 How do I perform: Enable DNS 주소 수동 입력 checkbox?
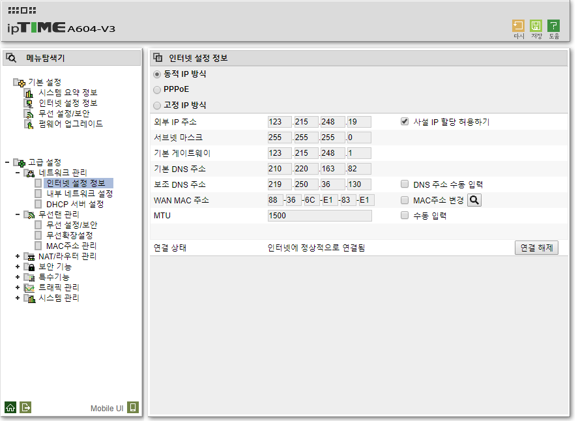[x=405, y=184]
